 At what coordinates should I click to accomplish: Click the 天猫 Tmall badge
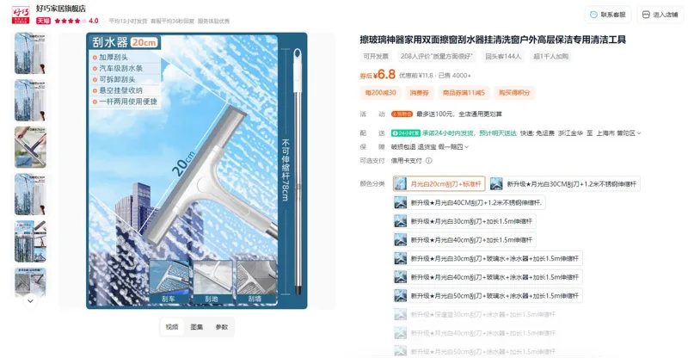[x=43, y=21]
